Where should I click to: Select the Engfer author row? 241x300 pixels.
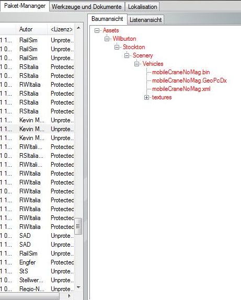(37, 262)
